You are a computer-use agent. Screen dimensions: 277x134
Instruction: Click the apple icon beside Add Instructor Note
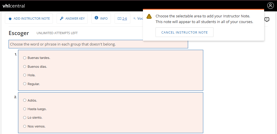point(10,18)
